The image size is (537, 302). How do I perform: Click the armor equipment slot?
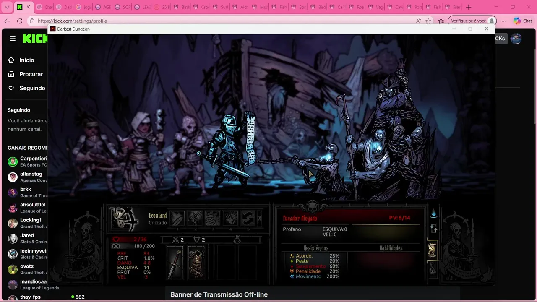pyautogui.click(x=196, y=262)
